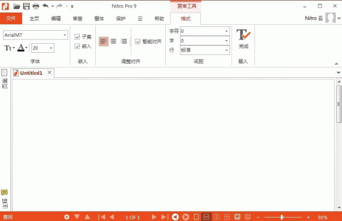The height and width of the screenshot is (221, 342).
Task: Collapse the ribbon with the chevron
Action: (336, 64)
